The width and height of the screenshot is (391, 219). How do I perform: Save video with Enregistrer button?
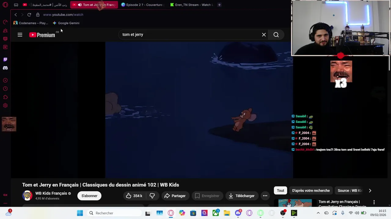click(207, 196)
